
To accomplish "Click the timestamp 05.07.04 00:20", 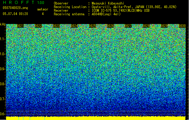I will pyautogui.click(x=15, y=14).
